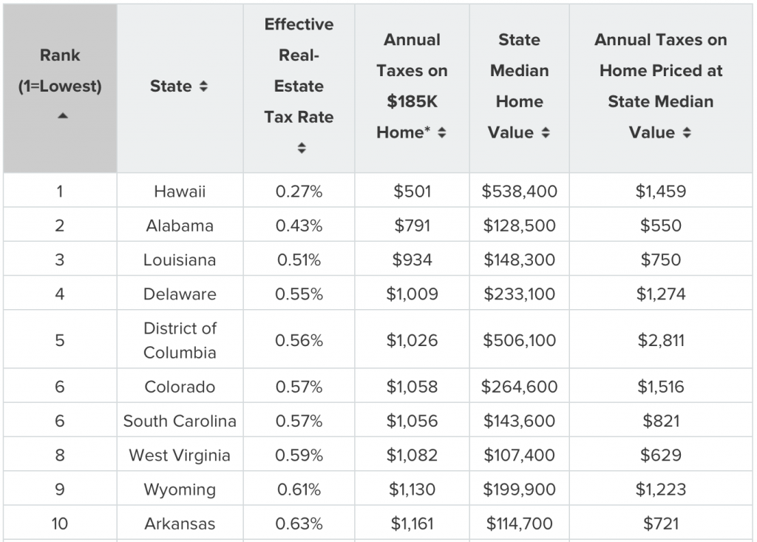Image resolution: width=757 pixels, height=542 pixels.
Task: Sort by Effective Real-Estate Tax Rate header
Action: pos(299,89)
